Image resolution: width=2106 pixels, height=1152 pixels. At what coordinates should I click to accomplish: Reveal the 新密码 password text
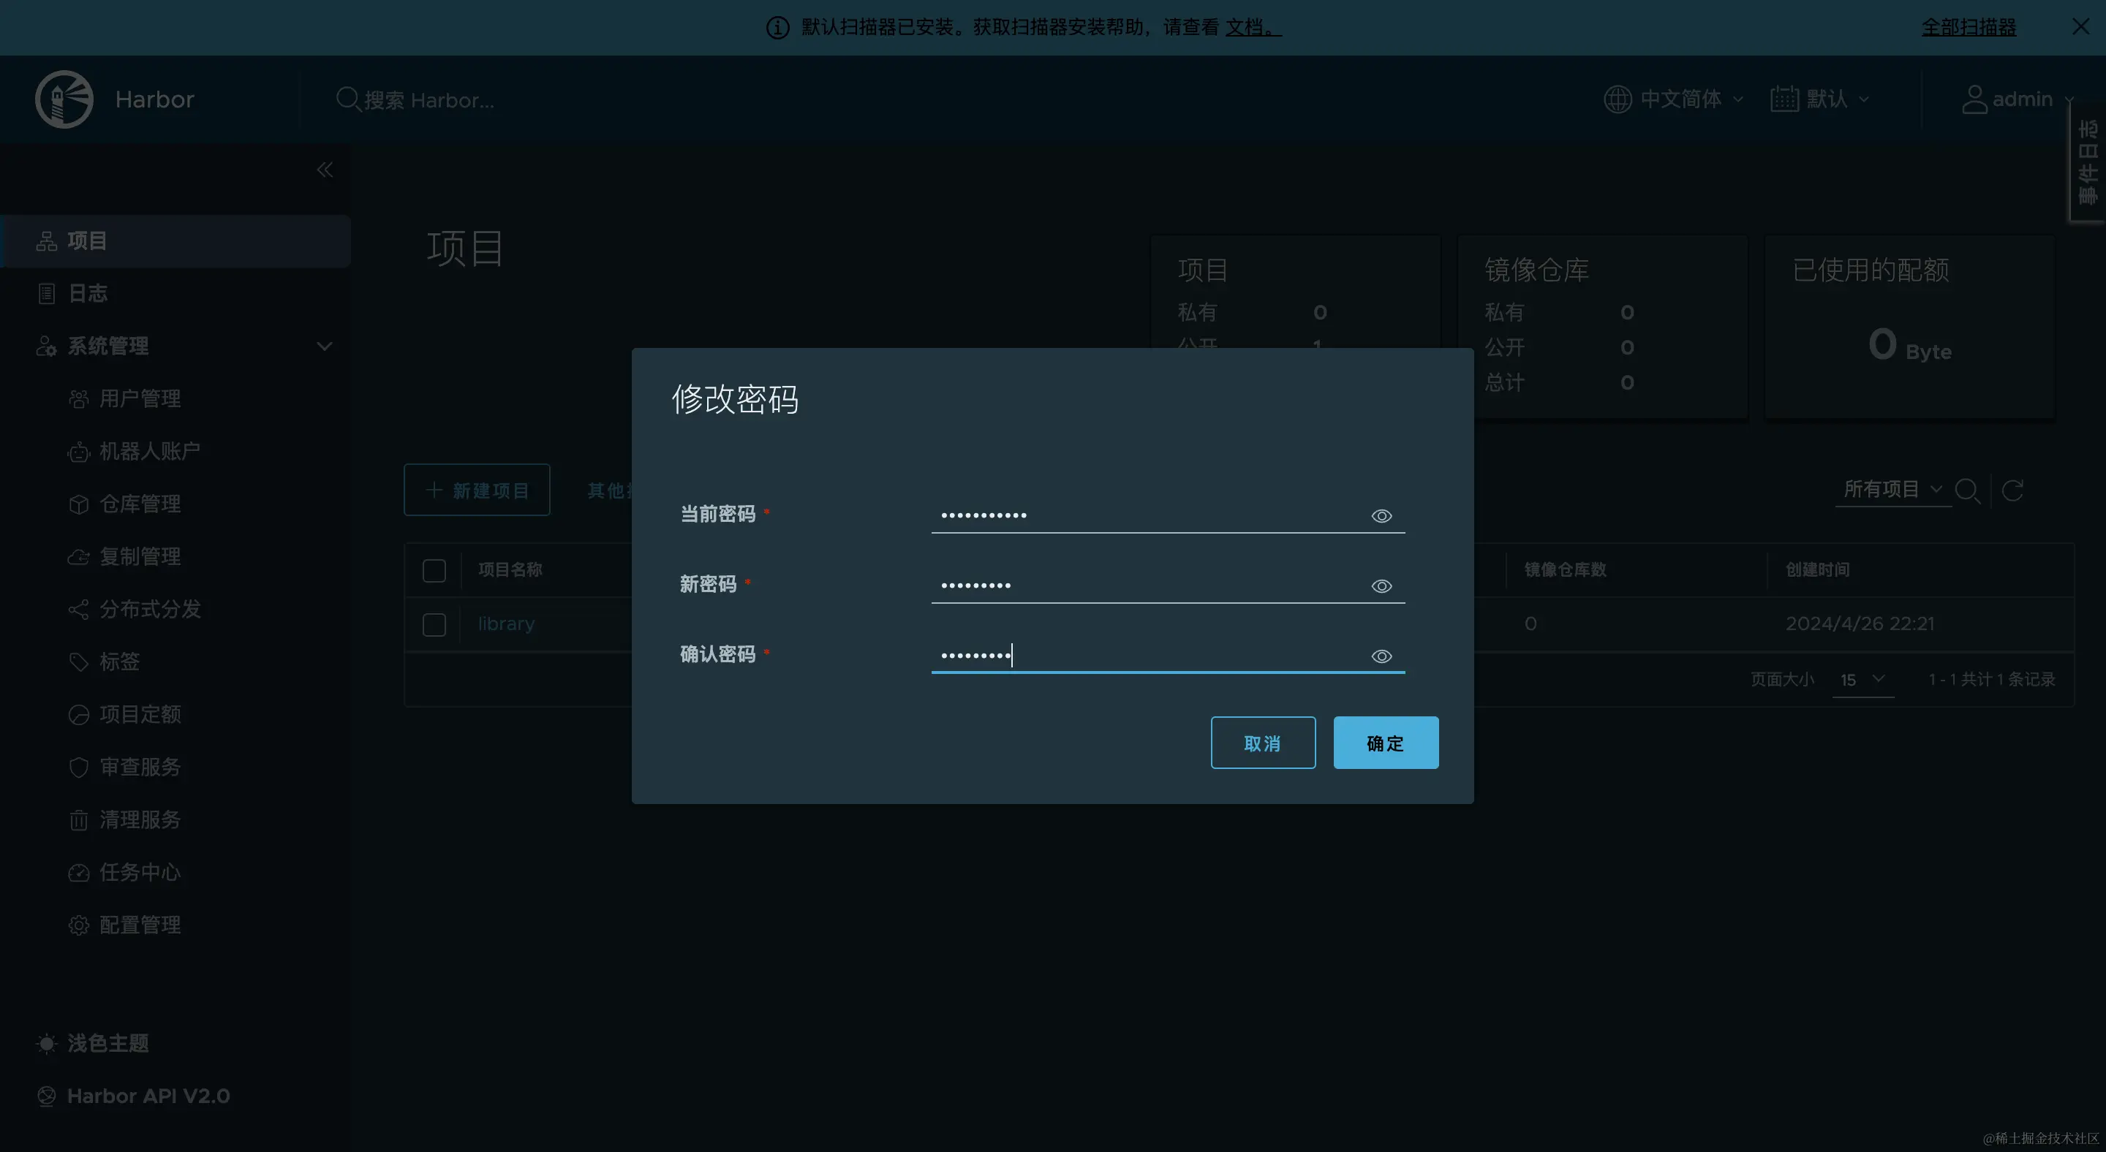point(1381,586)
